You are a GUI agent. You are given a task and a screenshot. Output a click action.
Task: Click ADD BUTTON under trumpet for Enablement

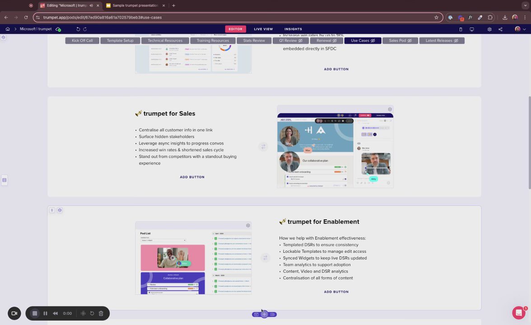pyautogui.click(x=336, y=292)
